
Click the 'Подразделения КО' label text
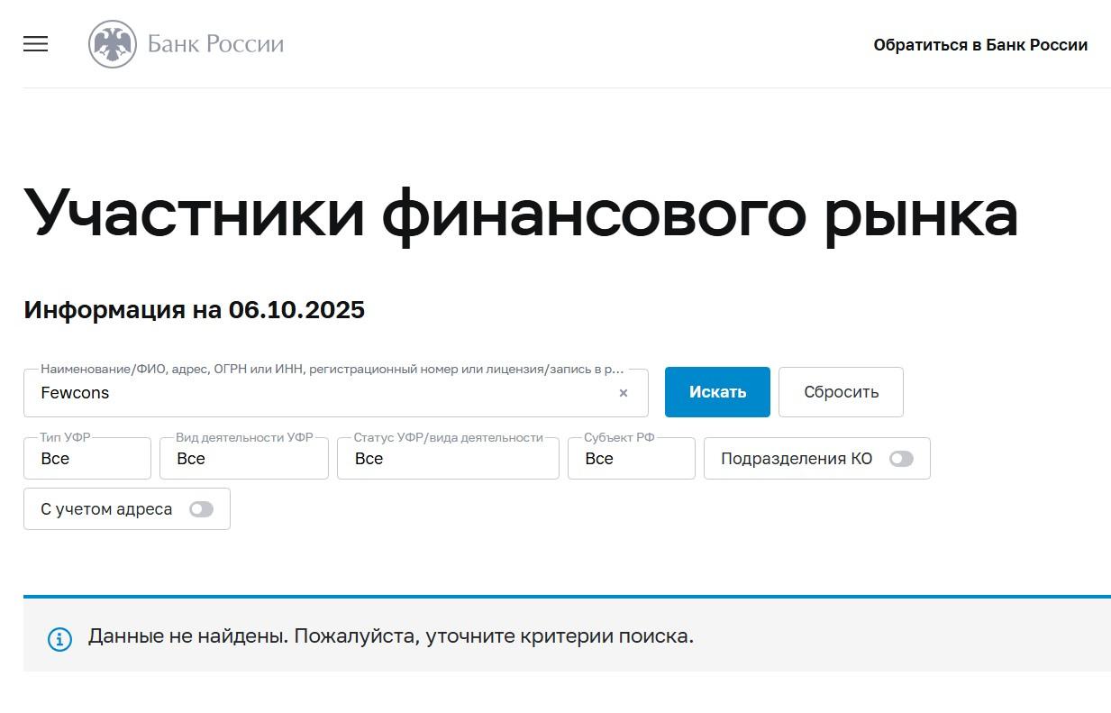click(797, 459)
